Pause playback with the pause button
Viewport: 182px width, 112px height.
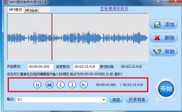37,85
